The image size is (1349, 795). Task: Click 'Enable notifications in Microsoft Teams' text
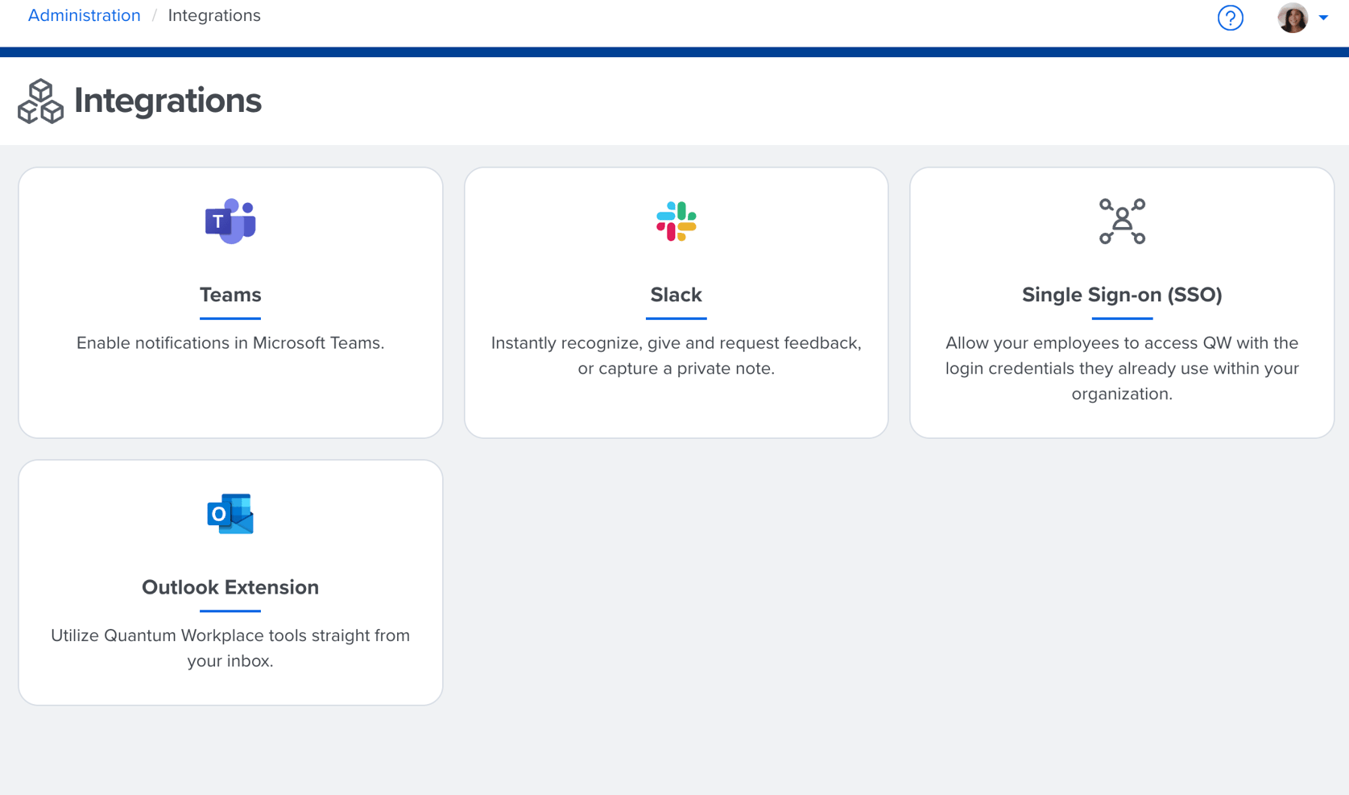230,343
